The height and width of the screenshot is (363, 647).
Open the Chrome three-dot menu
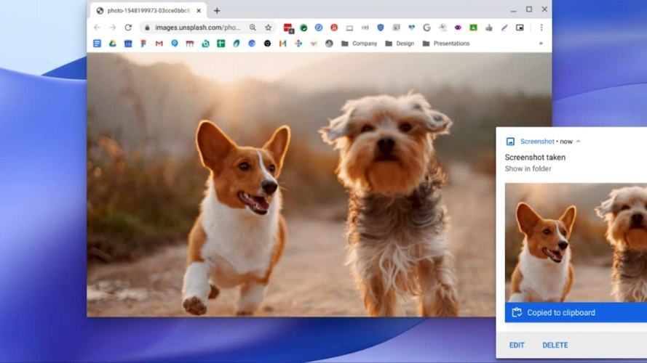point(541,28)
